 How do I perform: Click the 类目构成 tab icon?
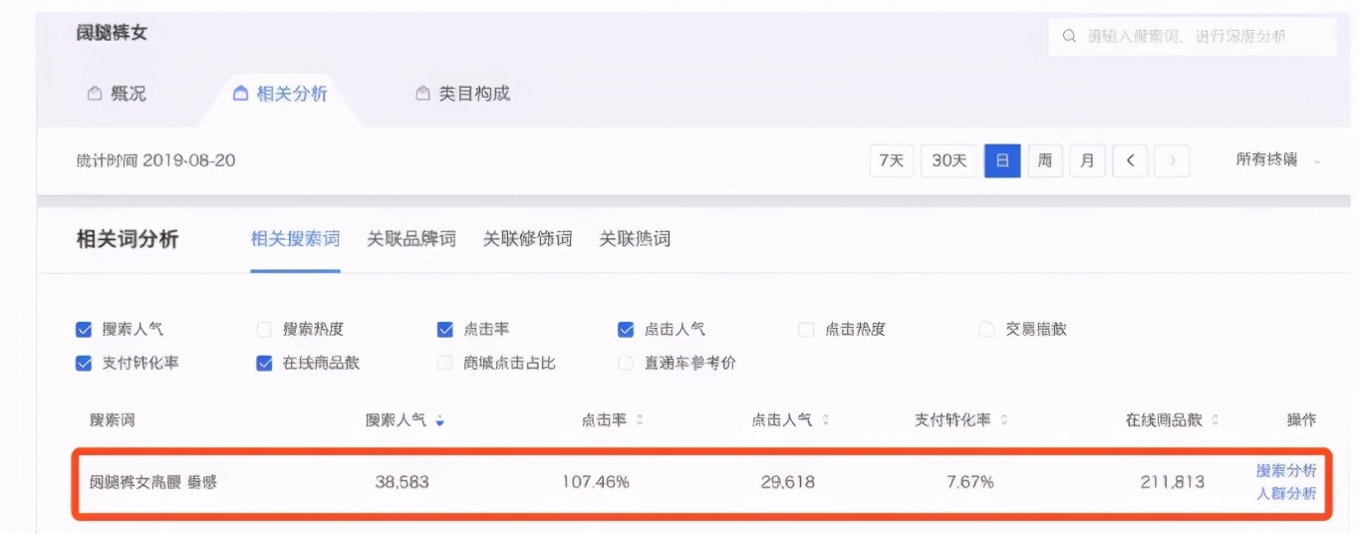(422, 94)
